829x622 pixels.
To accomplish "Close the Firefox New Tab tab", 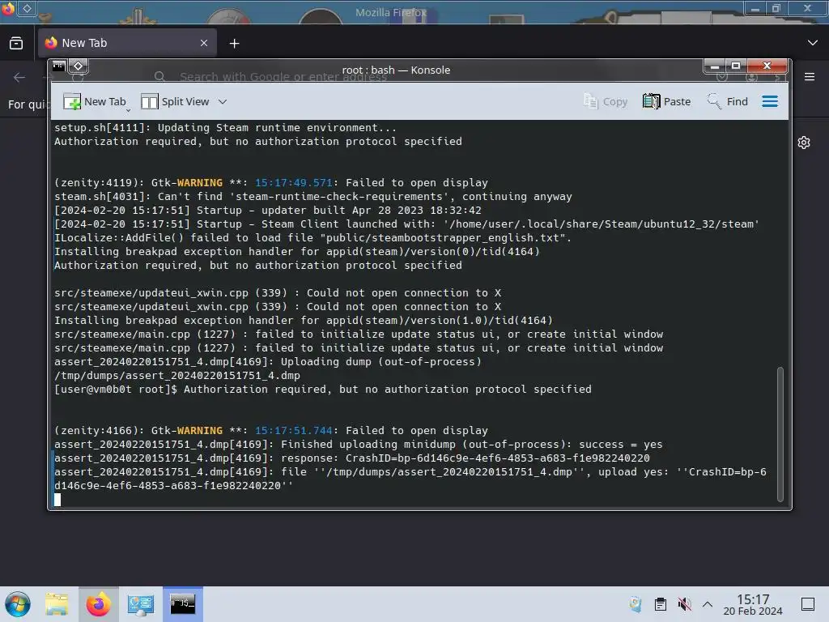I will (204, 43).
